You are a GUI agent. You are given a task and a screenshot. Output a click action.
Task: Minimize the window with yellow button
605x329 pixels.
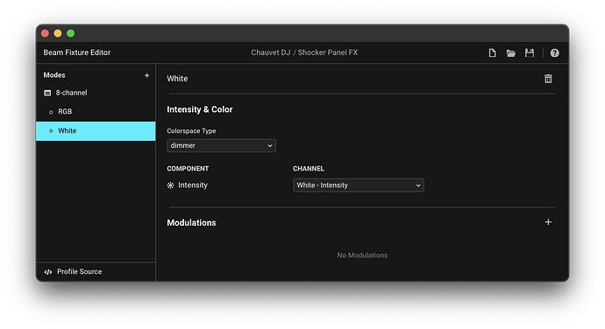pyautogui.click(x=58, y=33)
